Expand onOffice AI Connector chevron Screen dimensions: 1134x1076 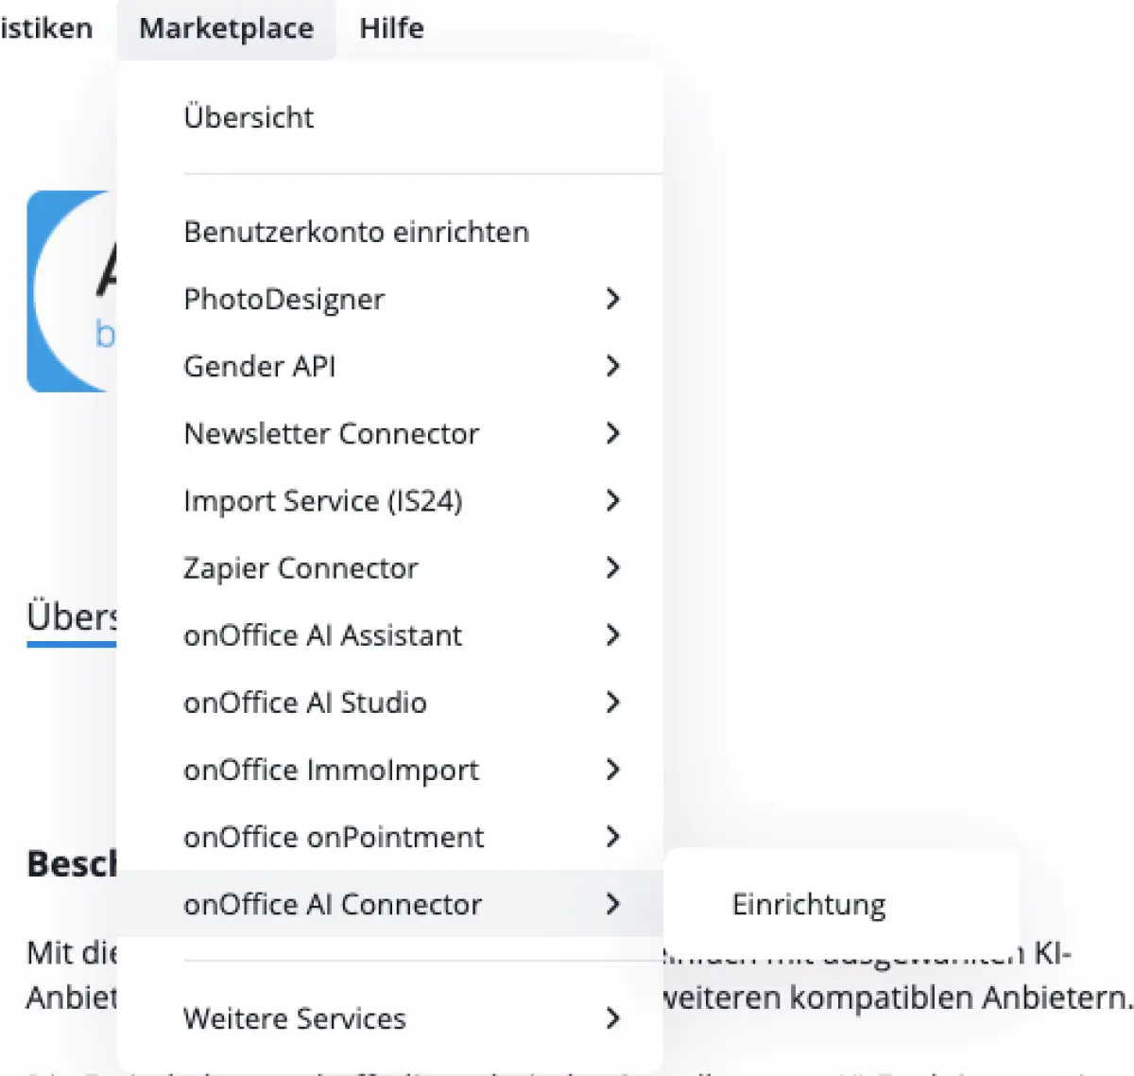612,904
